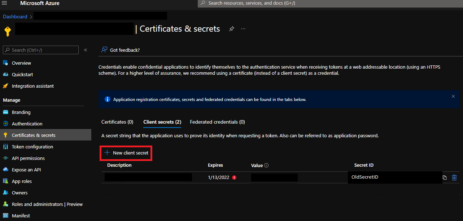The width and height of the screenshot is (463, 221).
Task: Click the App roles icon
Action: [x=5, y=181]
